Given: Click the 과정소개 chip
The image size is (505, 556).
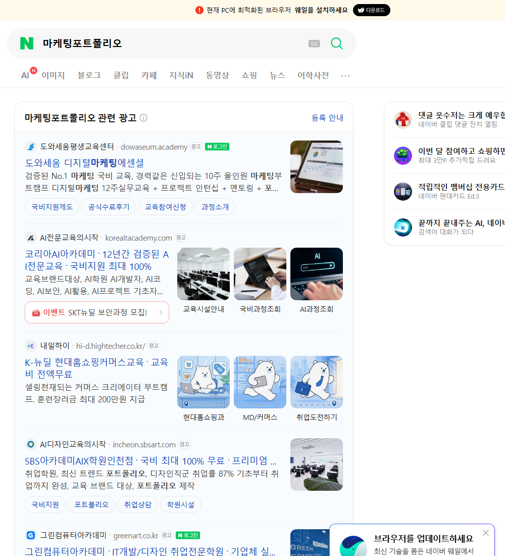Looking at the screenshot, I should click(x=215, y=207).
